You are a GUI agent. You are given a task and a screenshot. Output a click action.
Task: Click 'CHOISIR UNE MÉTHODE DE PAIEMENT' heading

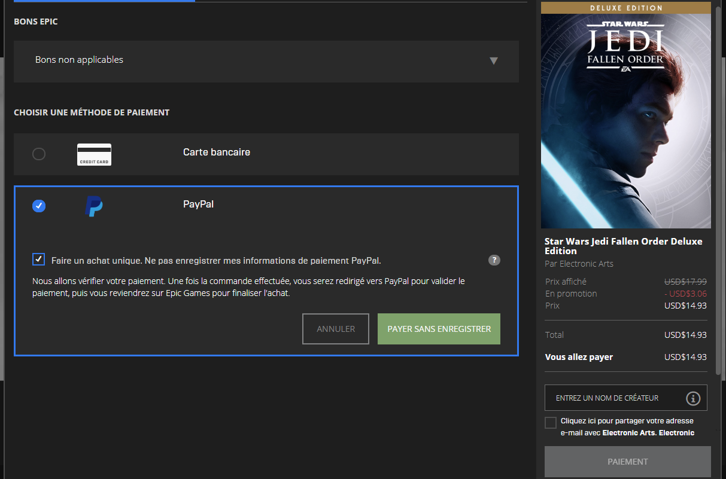coord(92,112)
